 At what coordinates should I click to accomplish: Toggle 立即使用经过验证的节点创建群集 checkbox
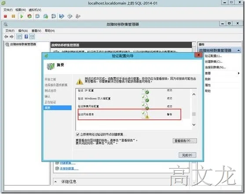[x=77, y=134]
